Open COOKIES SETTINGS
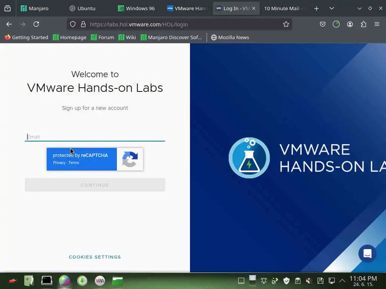Image resolution: width=386 pixels, height=289 pixels. [95, 257]
